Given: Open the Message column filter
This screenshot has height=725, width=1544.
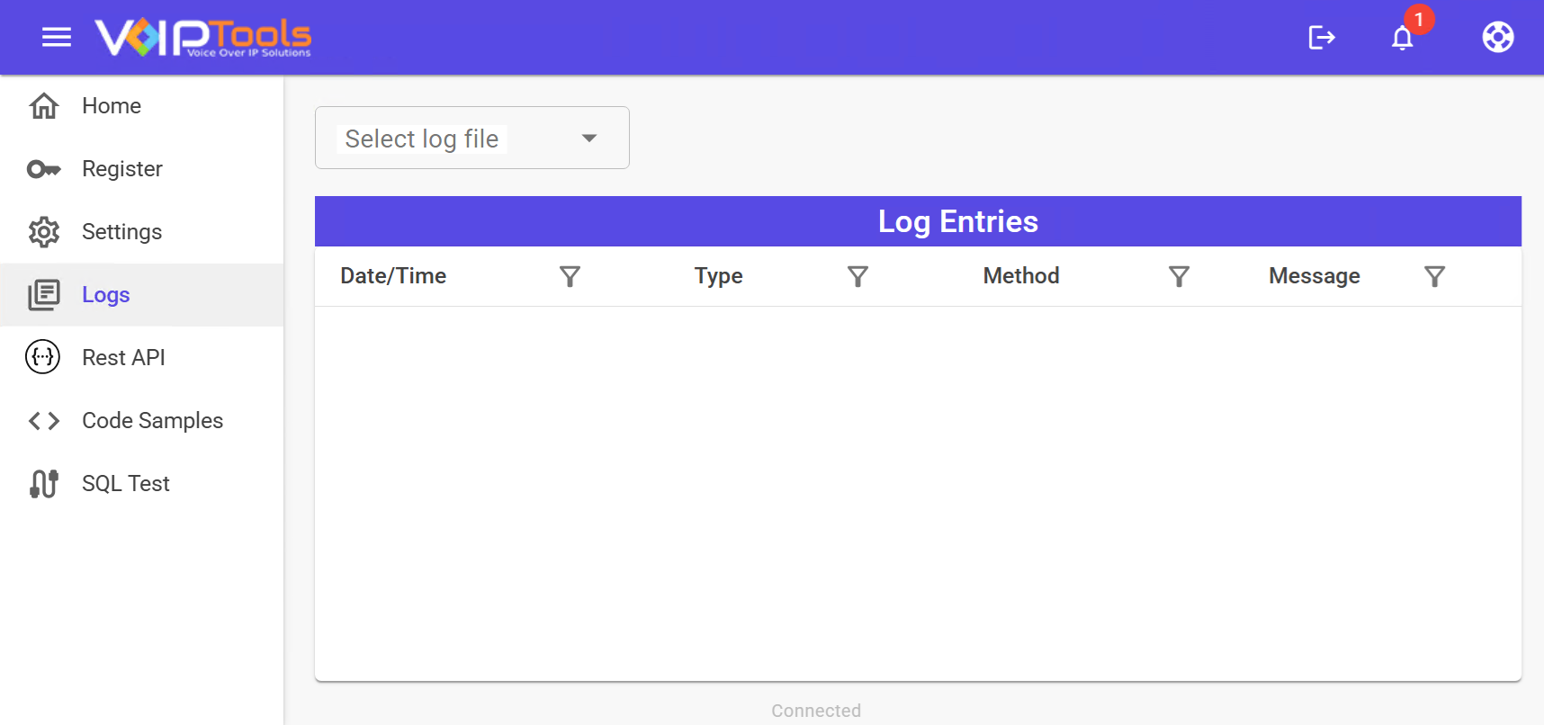Looking at the screenshot, I should point(1434,276).
